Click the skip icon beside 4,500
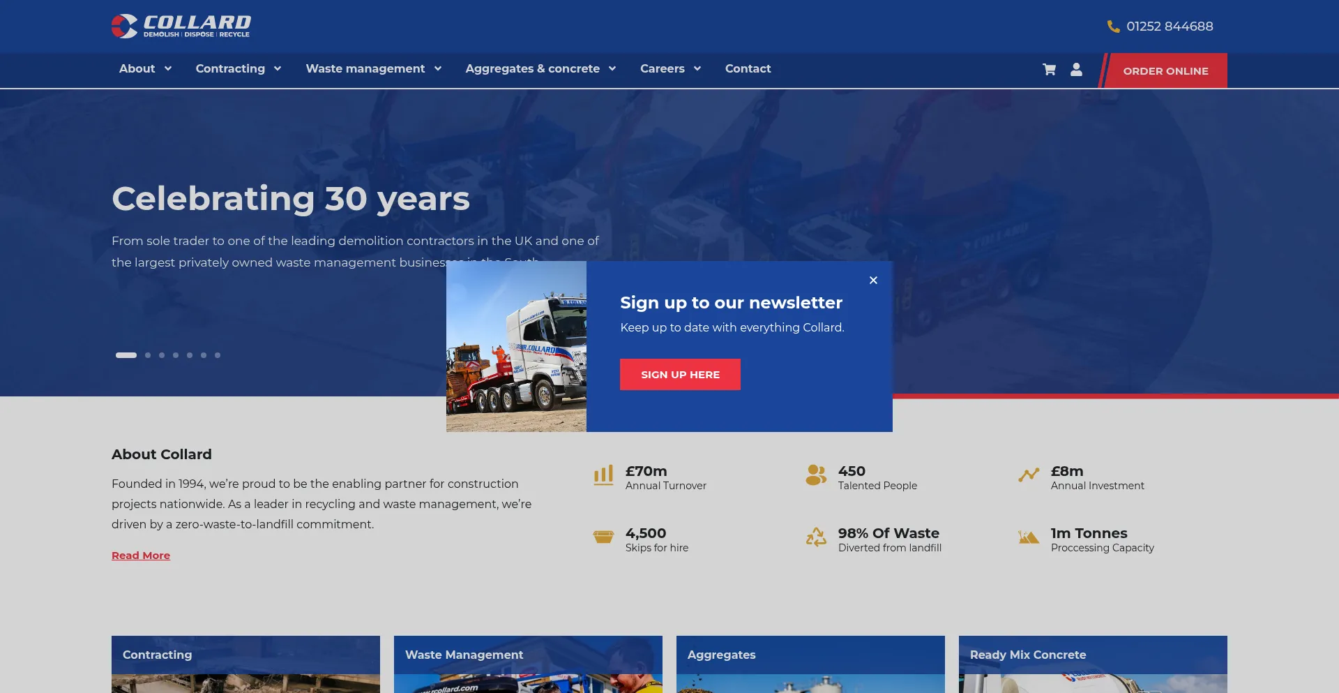The width and height of the screenshot is (1339, 693). coord(603,537)
